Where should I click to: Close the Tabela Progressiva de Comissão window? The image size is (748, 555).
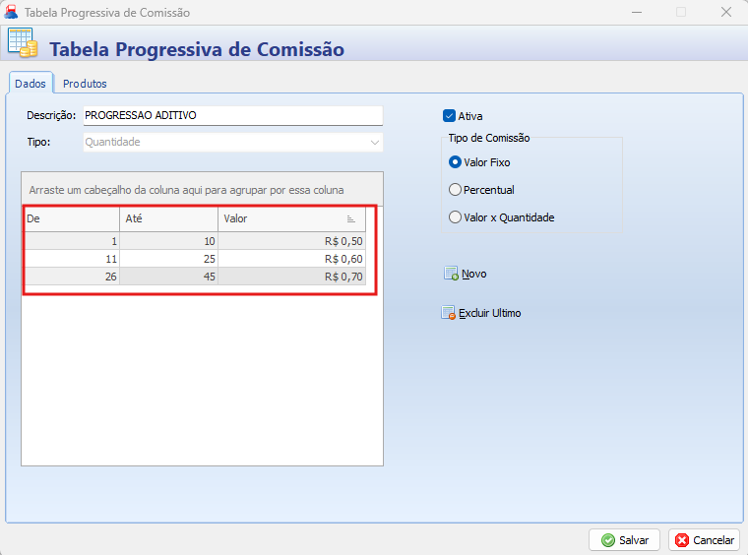725,13
